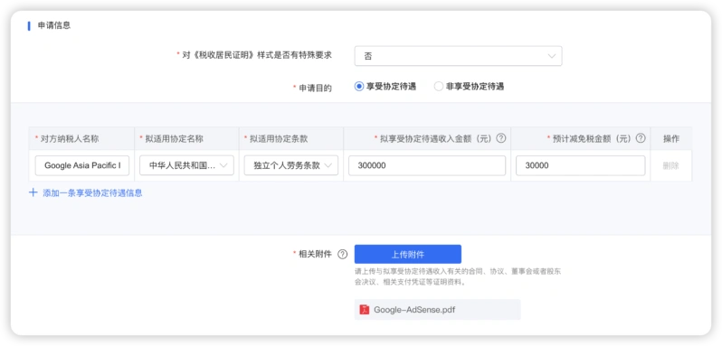Open the Google-AdSense.pdf attachment

point(437,310)
